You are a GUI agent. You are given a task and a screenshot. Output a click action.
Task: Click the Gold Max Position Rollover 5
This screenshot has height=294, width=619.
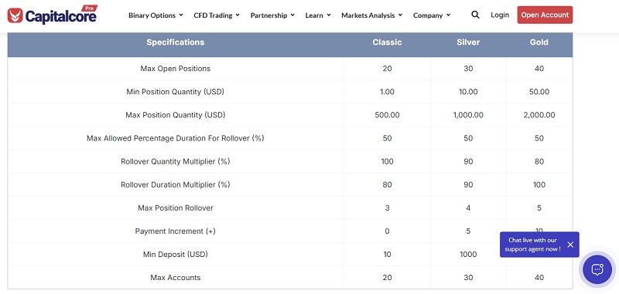(x=539, y=208)
